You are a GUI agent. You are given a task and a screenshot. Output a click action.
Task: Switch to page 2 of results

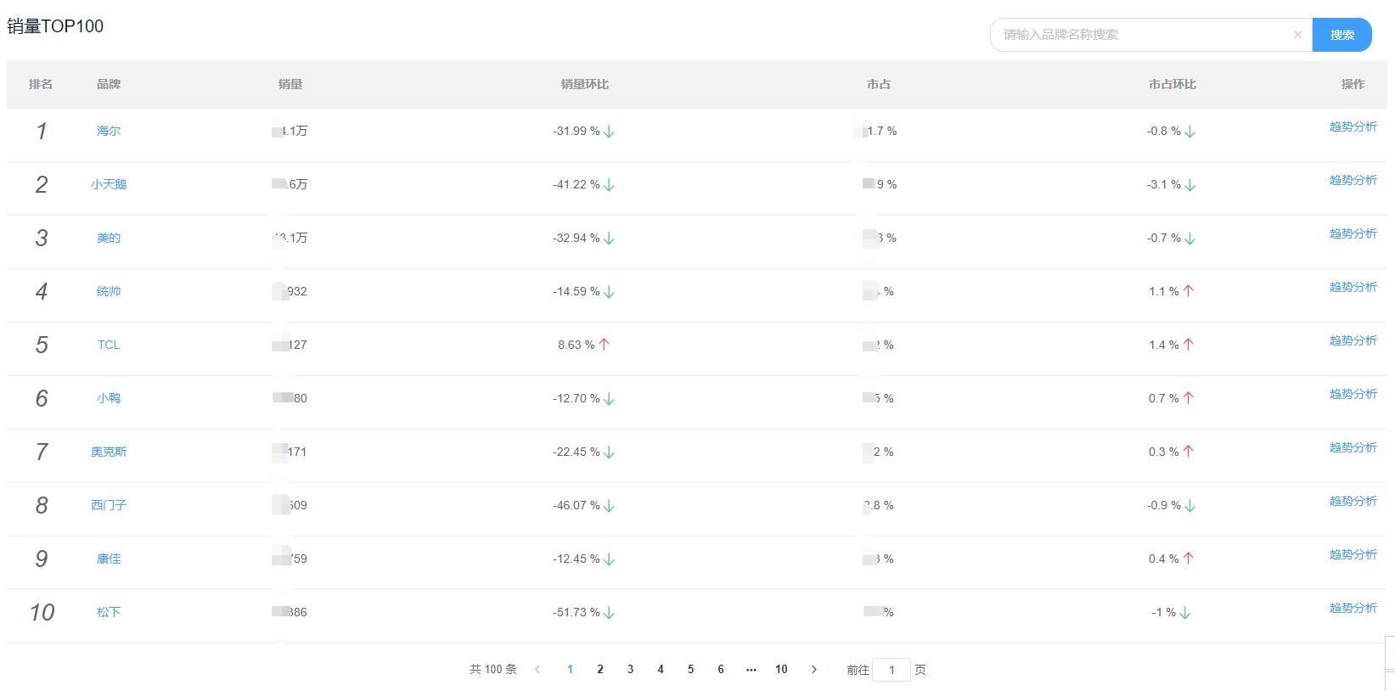click(600, 670)
